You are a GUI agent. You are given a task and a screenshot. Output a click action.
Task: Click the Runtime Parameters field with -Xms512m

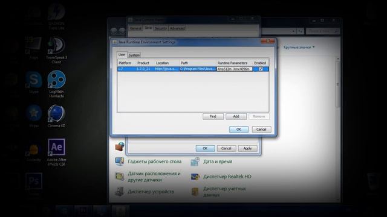point(235,69)
